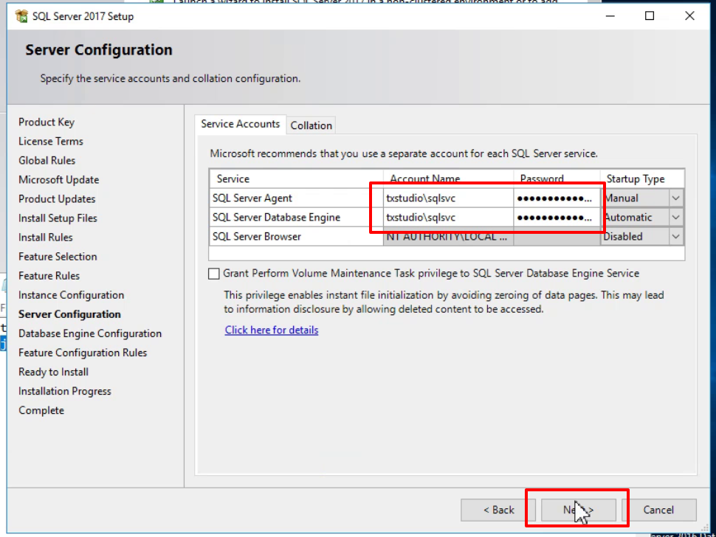Select License Terms step in sidebar

51,142
